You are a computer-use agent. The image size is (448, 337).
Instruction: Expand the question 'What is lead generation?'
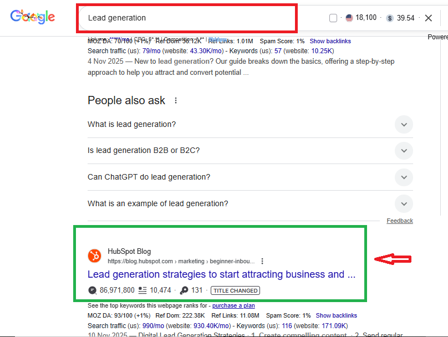click(x=404, y=125)
